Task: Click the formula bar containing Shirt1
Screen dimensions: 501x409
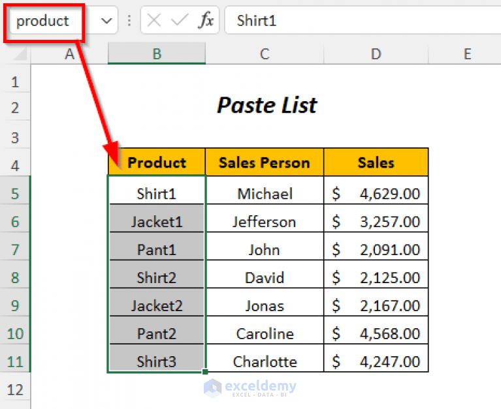Action: click(359, 21)
